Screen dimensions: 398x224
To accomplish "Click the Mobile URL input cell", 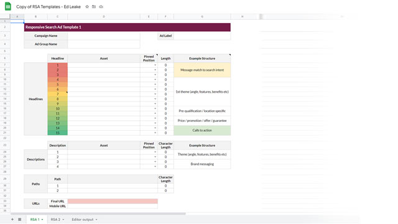I will point(113,206).
